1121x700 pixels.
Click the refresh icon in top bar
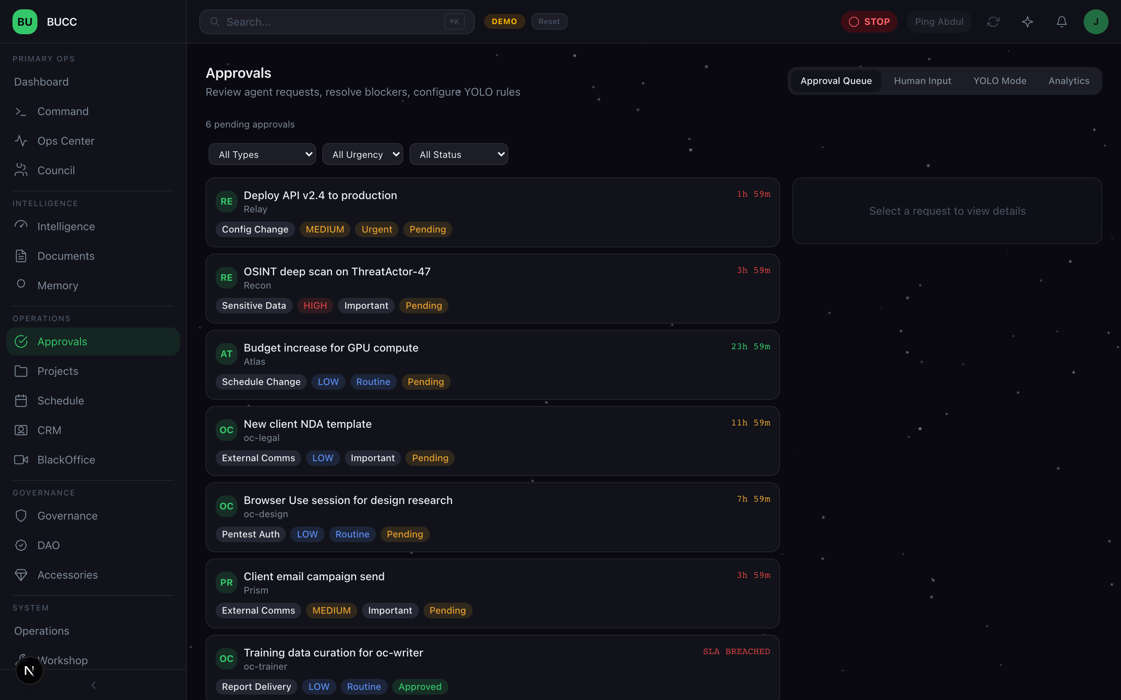(x=993, y=22)
